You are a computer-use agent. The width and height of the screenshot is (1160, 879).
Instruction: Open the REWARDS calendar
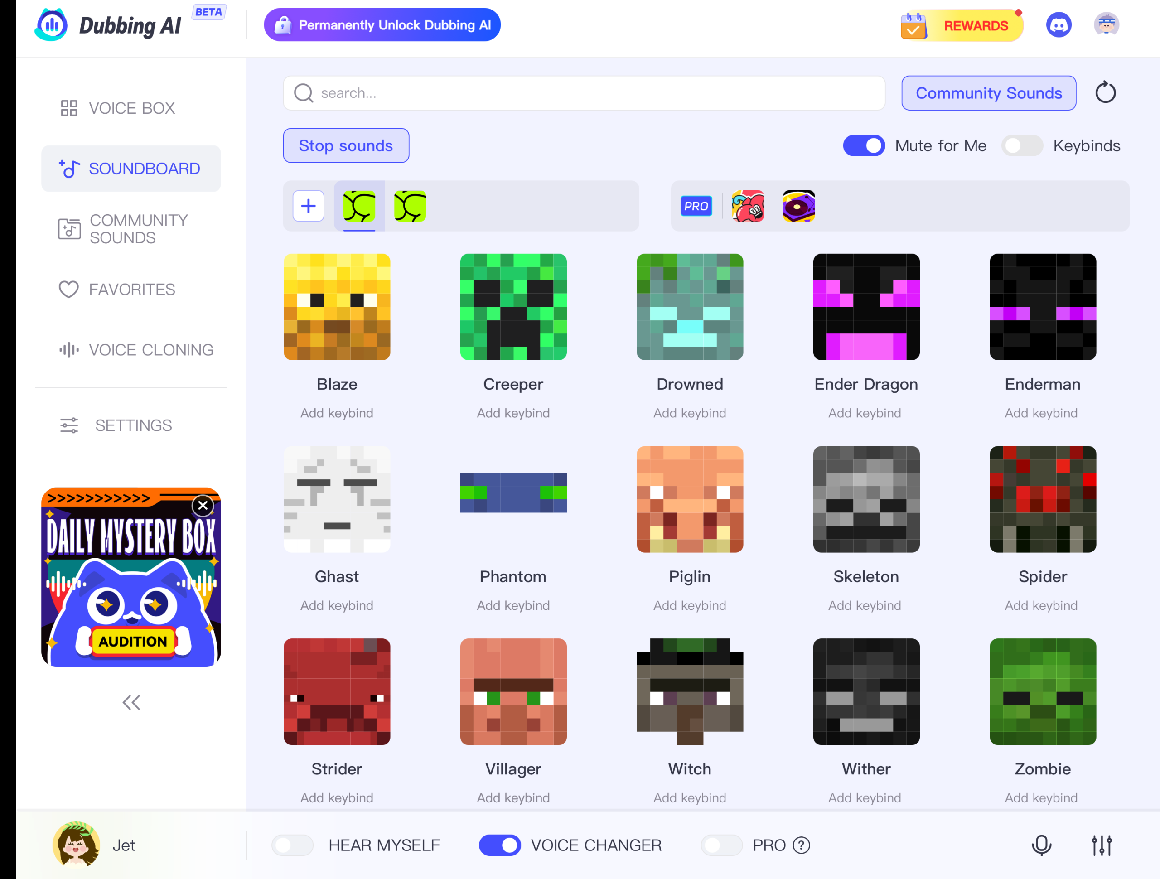pyautogui.click(x=961, y=24)
